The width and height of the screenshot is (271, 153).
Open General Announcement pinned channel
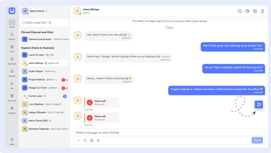point(45,39)
